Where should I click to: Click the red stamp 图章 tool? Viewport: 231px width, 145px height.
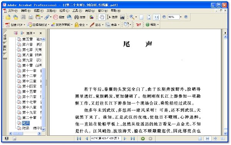point(59,17)
